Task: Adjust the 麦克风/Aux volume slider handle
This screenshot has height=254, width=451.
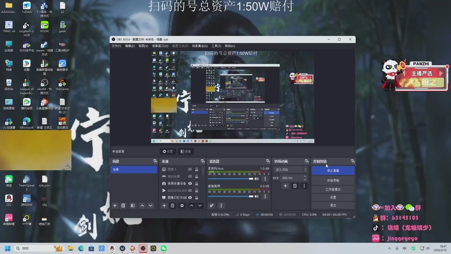Action: pyautogui.click(x=251, y=179)
